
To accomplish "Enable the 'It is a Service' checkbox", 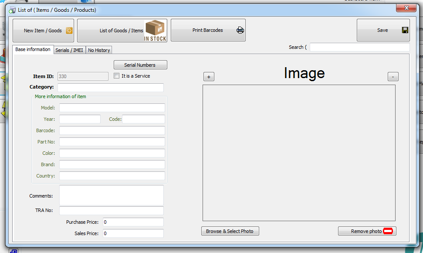I will [x=116, y=76].
